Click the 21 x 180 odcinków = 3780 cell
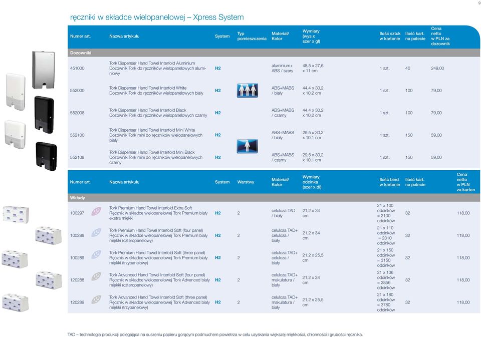The height and width of the screenshot is (337, 481). (x=386, y=302)
